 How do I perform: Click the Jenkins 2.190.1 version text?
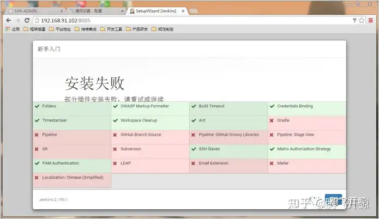tap(53, 200)
